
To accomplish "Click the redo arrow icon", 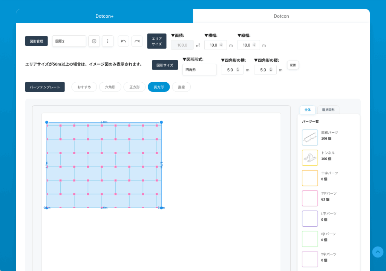I will click(x=137, y=41).
